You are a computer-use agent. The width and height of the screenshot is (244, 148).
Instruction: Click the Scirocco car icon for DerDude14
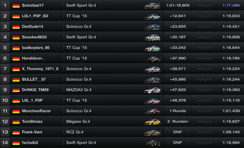point(152,27)
